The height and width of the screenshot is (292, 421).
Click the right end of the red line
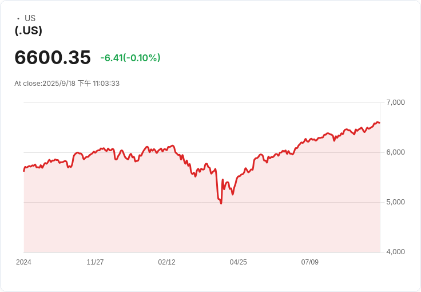(379, 123)
